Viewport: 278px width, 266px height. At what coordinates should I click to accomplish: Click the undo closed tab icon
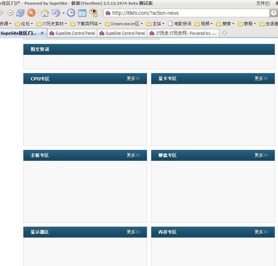tap(56, 13)
